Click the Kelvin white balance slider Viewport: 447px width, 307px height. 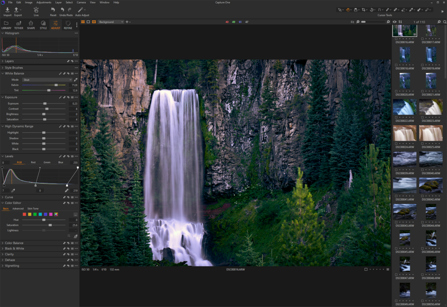(44, 85)
